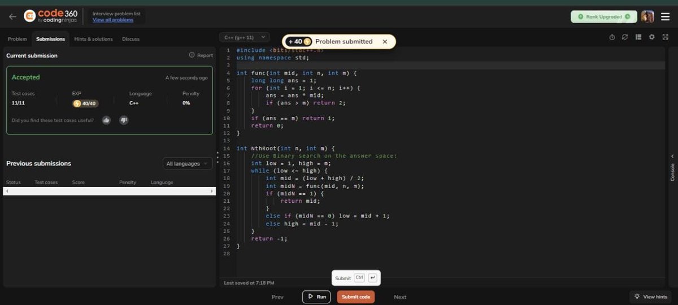Click the Binary search comment line
The width and height of the screenshot is (678, 305).
coord(324,156)
